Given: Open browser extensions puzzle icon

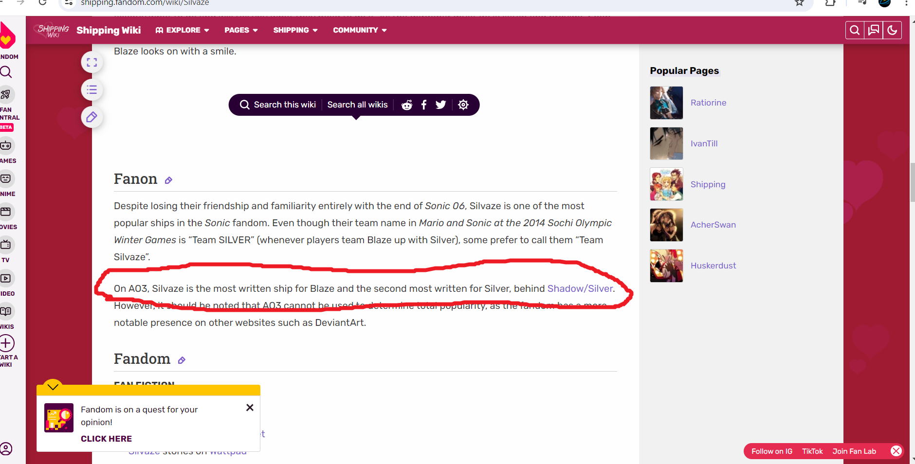Looking at the screenshot, I should pyautogui.click(x=830, y=3).
